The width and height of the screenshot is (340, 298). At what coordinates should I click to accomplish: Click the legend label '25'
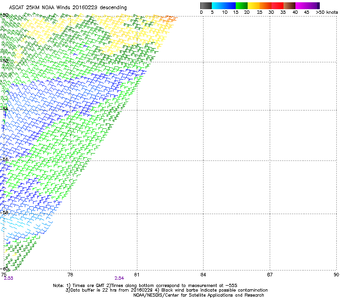260,12
